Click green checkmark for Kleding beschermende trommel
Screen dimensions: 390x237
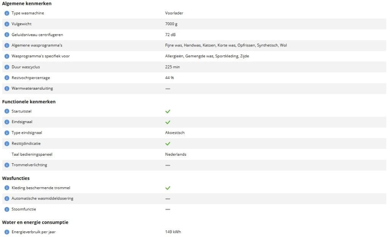click(x=168, y=188)
